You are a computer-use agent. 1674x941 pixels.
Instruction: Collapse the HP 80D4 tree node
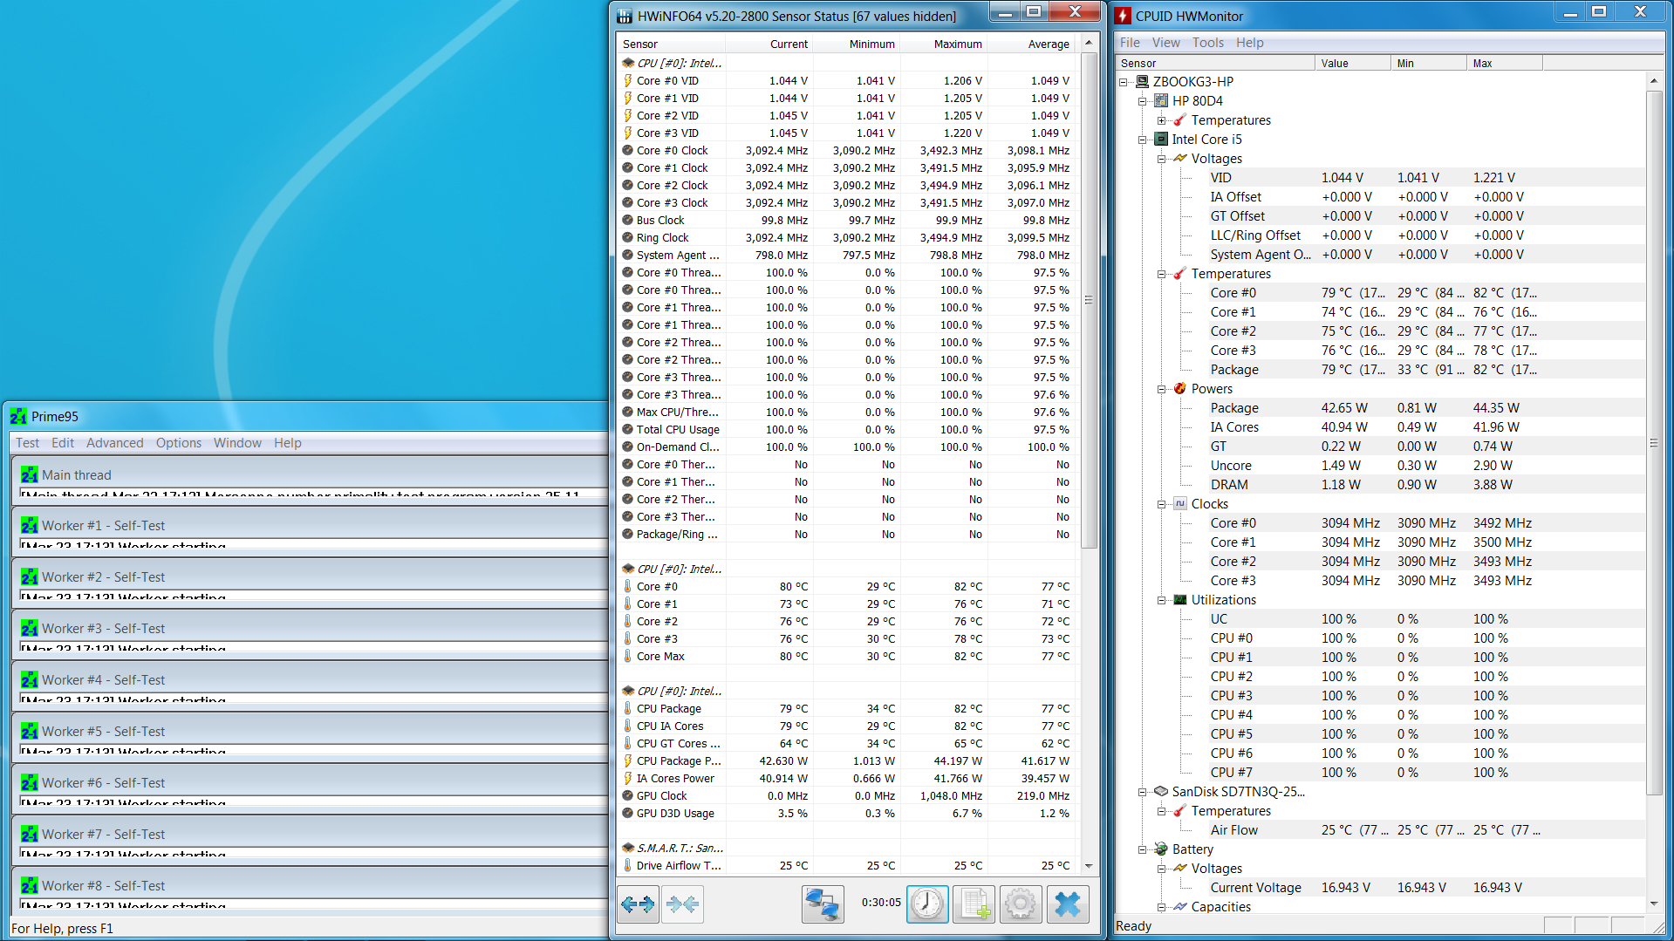pyautogui.click(x=1143, y=101)
